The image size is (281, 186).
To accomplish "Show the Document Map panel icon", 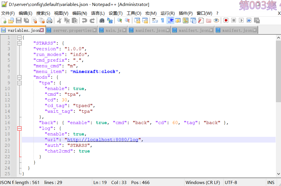I will point(185,21).
